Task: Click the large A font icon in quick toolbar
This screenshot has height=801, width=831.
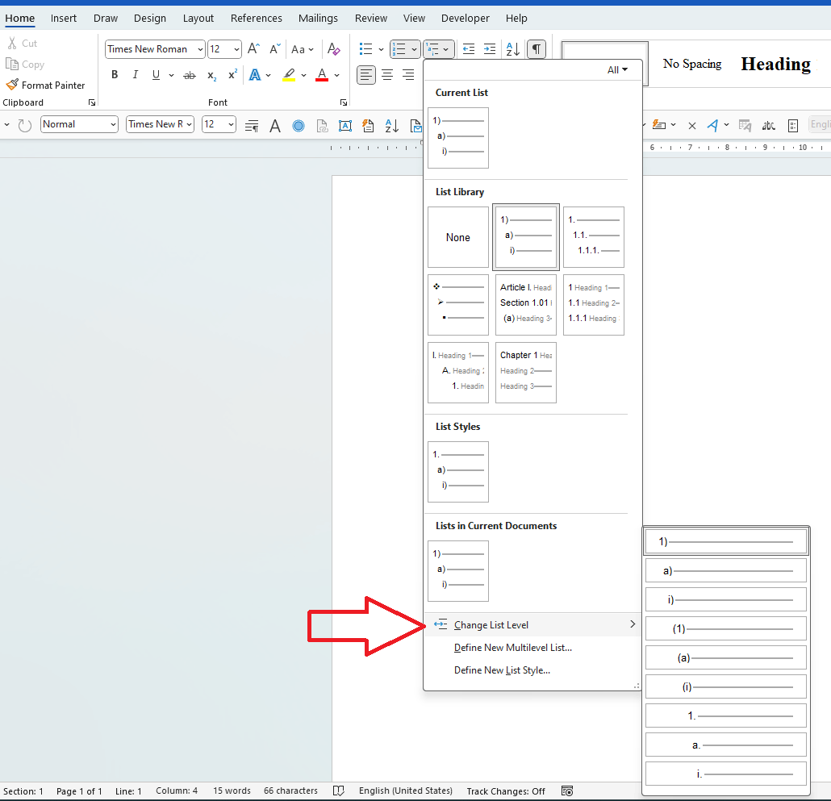Action: click(274, 126)
